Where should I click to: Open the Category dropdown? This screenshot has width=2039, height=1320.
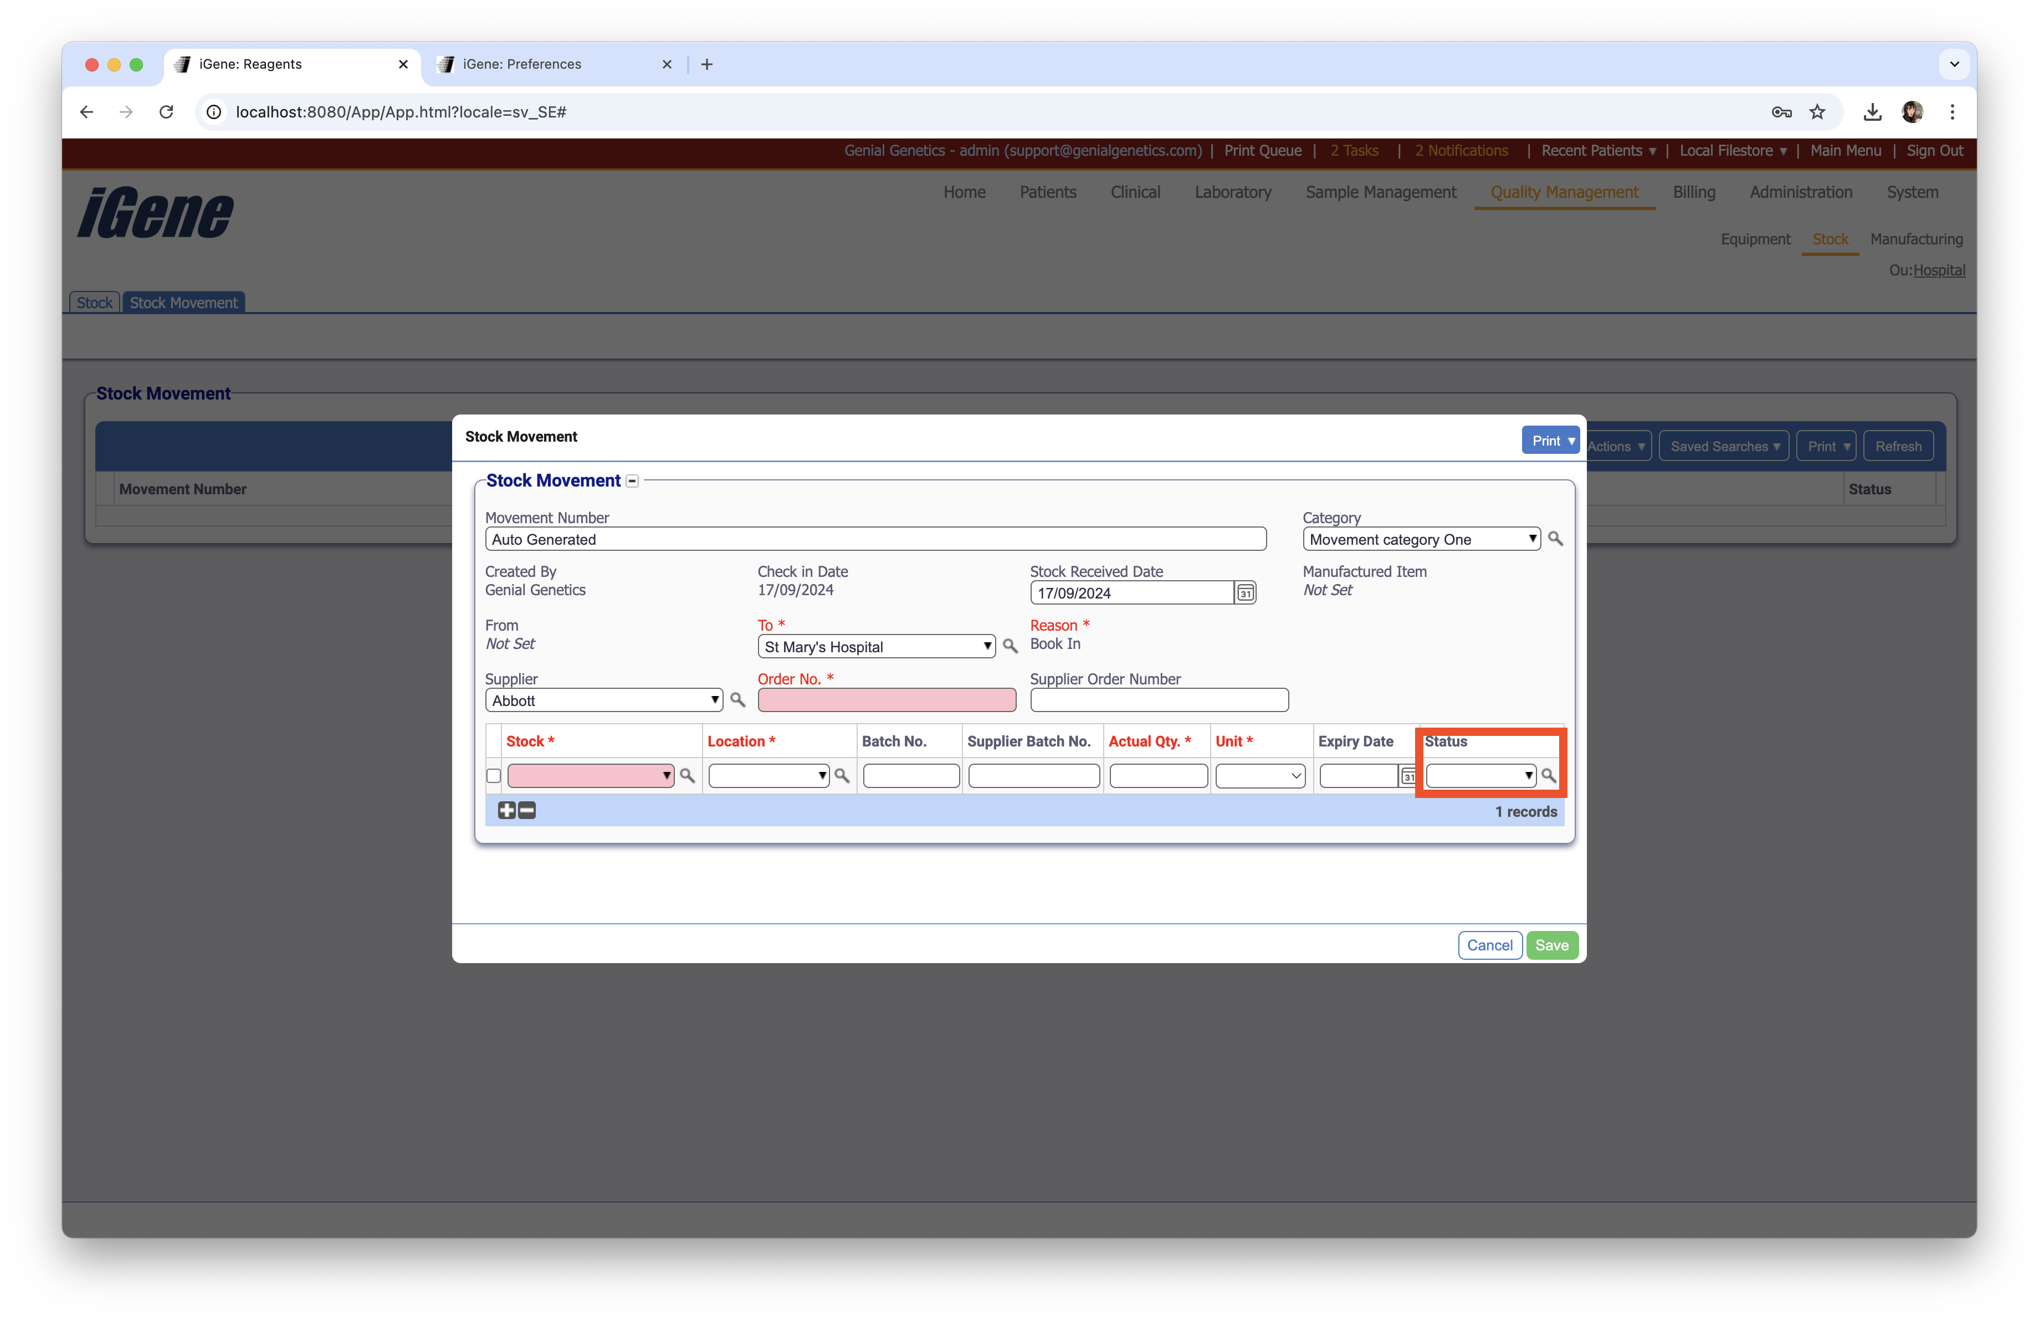click(x=1421, y=539)
